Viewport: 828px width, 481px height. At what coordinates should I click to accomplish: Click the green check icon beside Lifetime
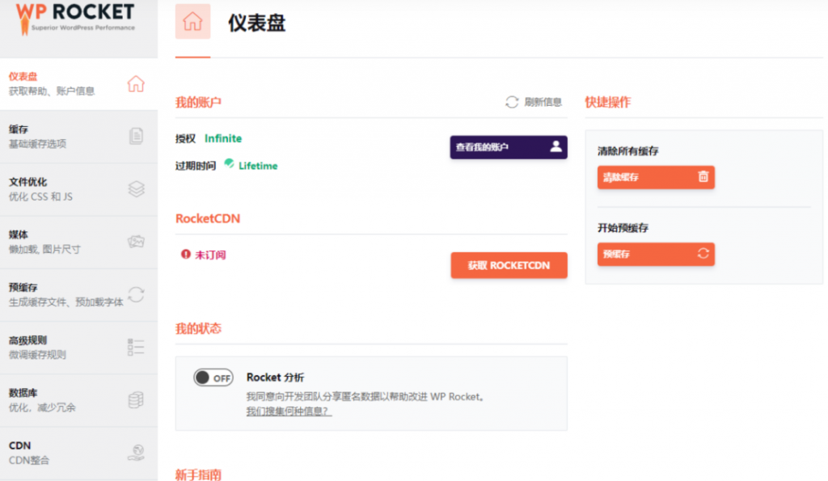[x=229, y=163]
